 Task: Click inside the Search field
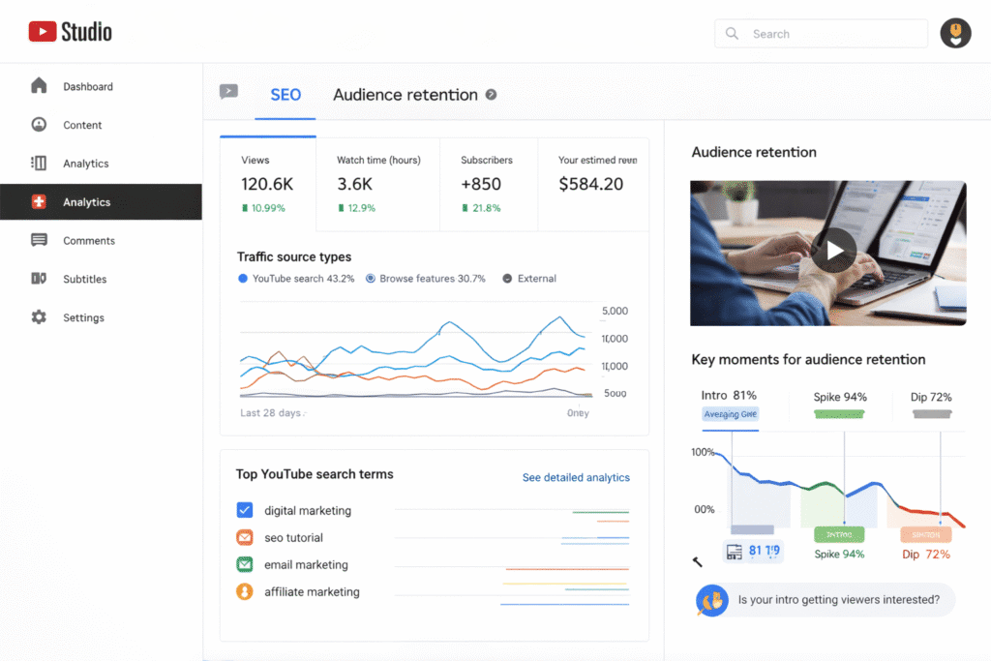(821, 33)
